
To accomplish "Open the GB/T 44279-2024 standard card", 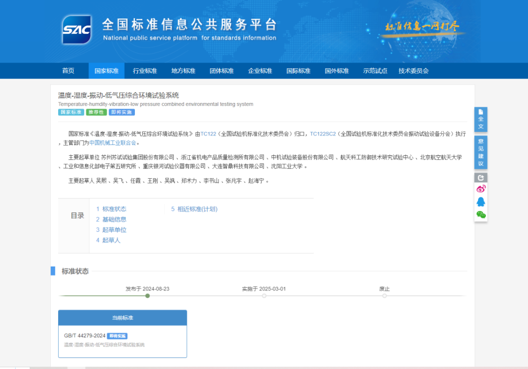I will [86, 336].
